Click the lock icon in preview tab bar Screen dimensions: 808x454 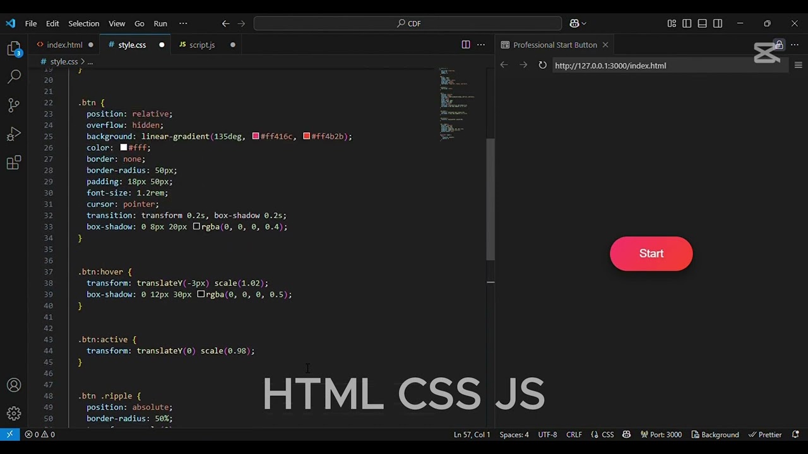[779, 45]
